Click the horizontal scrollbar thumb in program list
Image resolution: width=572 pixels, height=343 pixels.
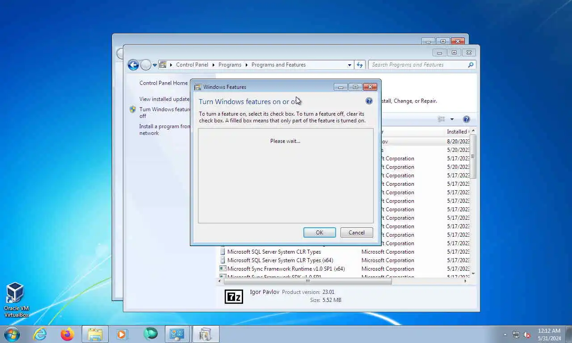tap(307, 281)
